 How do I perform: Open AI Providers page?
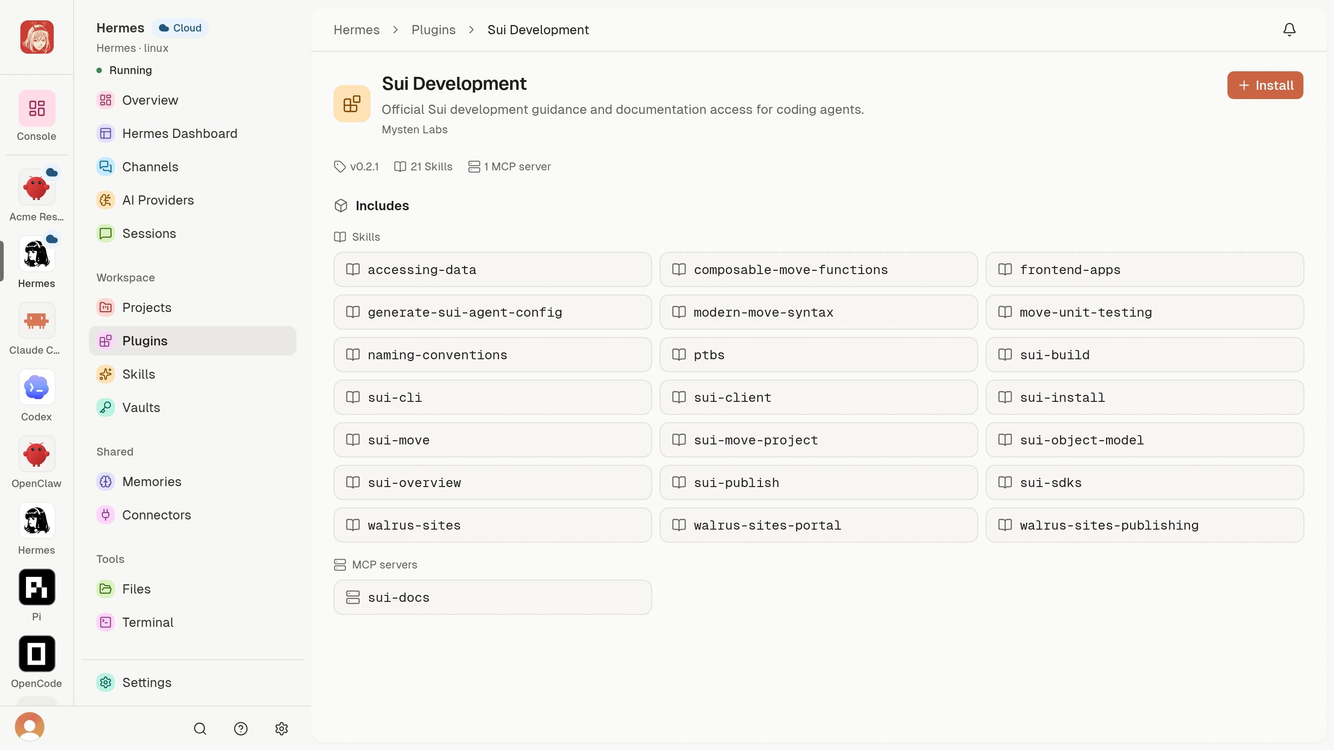192,200
